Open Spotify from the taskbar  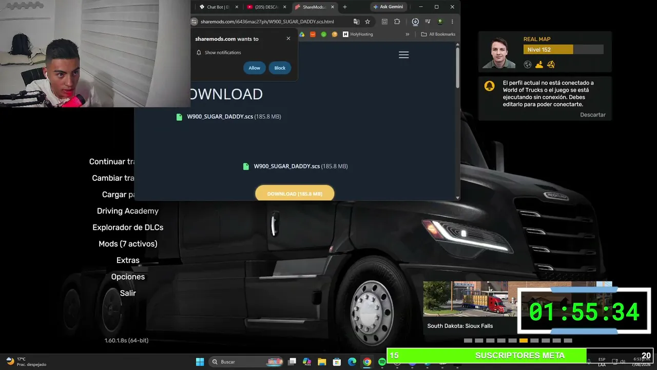point(382,362)
